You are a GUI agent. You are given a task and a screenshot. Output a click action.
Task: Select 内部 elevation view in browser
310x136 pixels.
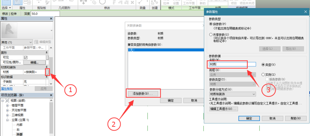(x=20, y=125)
